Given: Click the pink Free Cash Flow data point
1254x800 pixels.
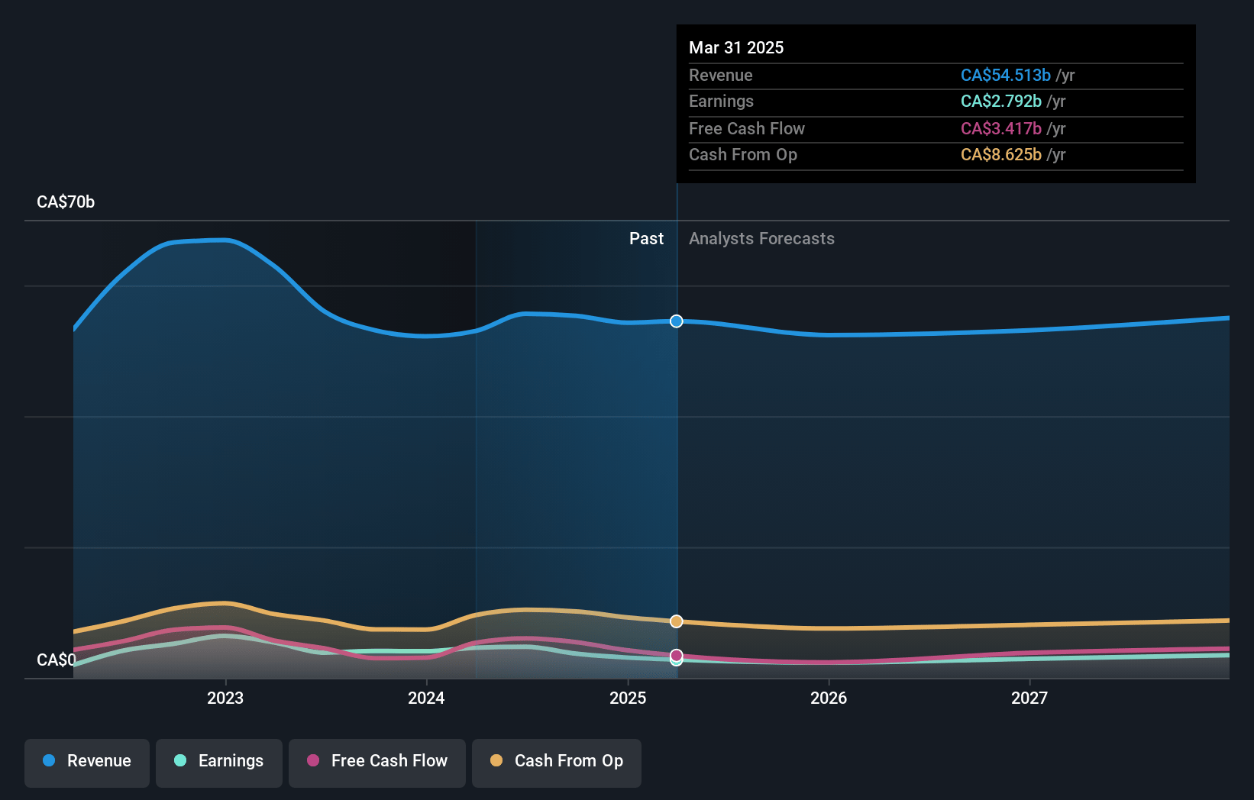Looking at the screenshot, I should coord(677,656).
